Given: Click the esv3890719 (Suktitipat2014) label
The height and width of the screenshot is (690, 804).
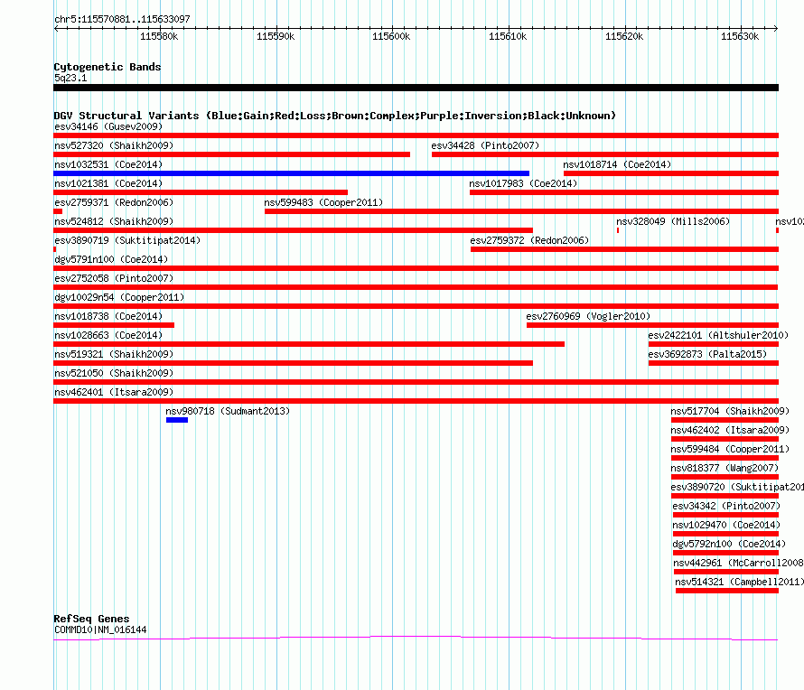Looking at the screenshot, I should tap(127, 240).
